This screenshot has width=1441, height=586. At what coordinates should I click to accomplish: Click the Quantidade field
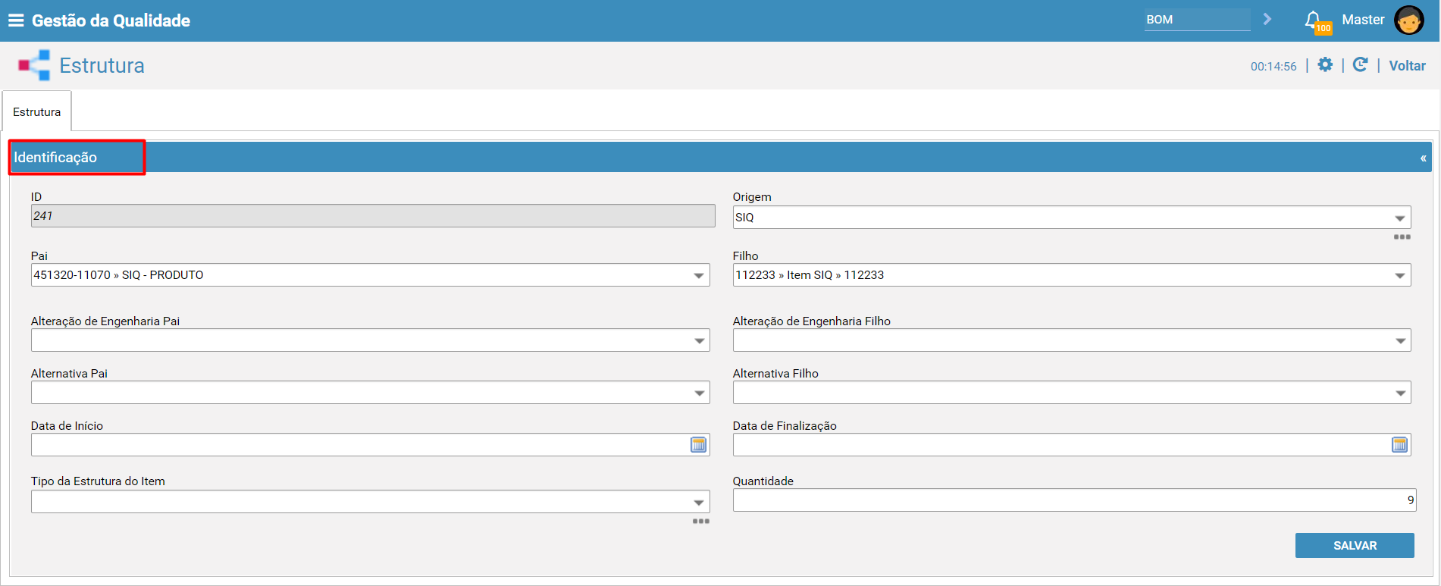point(1074,500)
